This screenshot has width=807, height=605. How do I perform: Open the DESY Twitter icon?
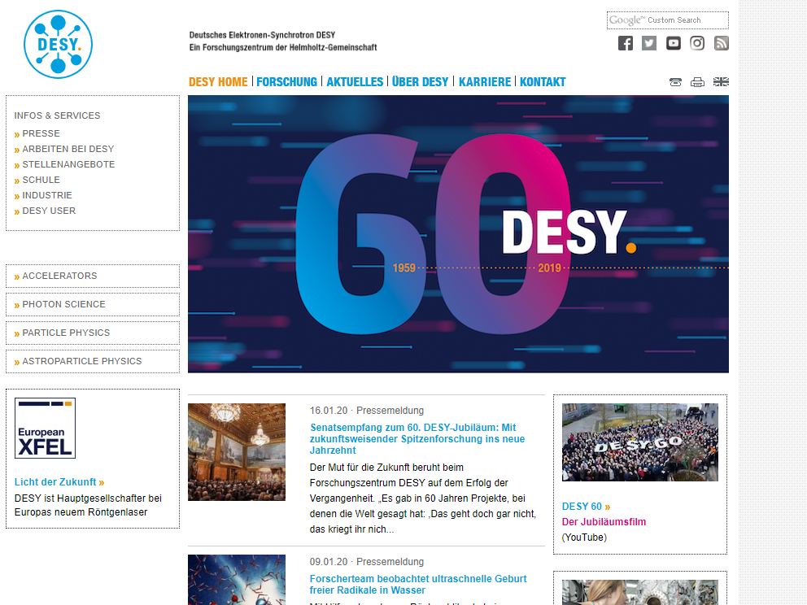[x=649, y=43]
